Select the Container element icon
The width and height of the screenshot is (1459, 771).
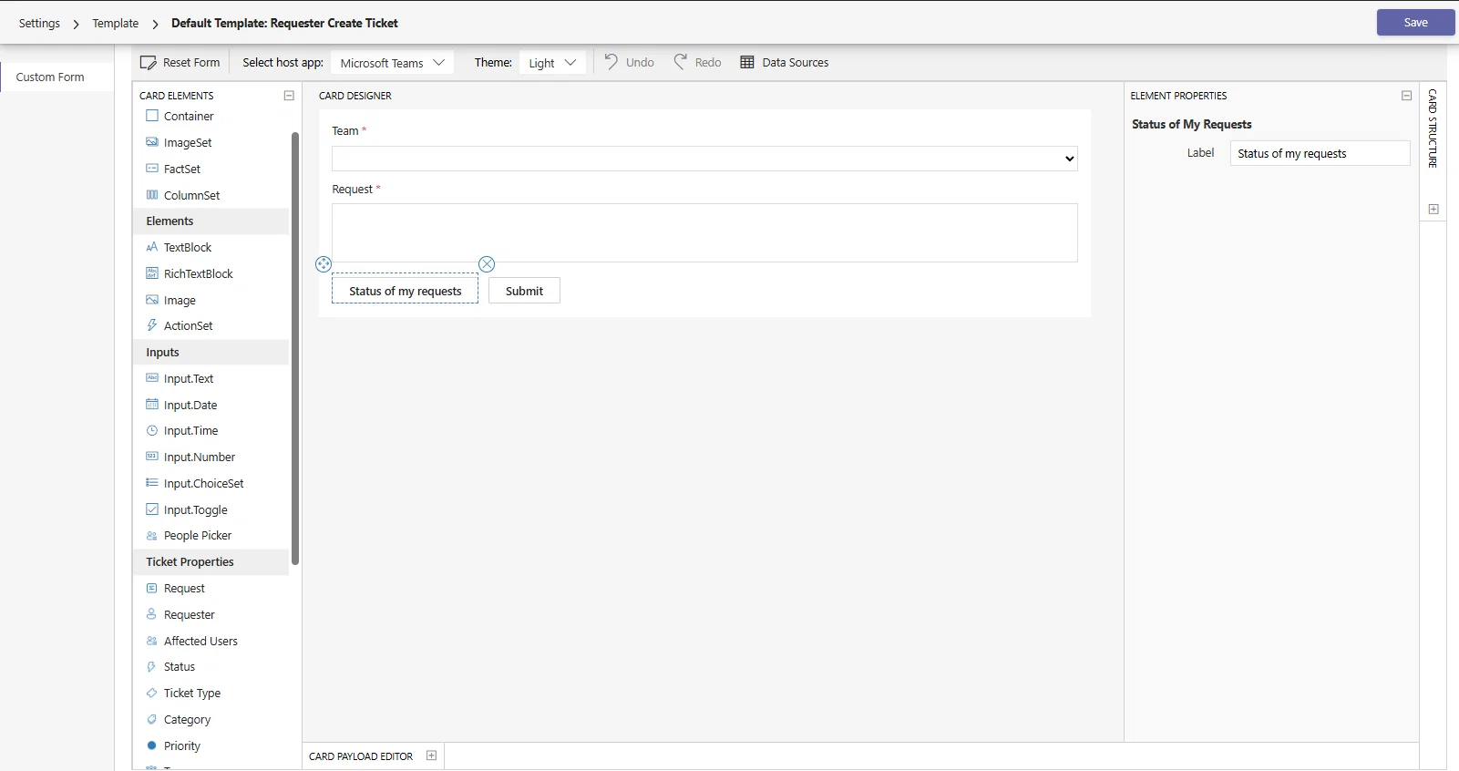click(x=152, y=116)
